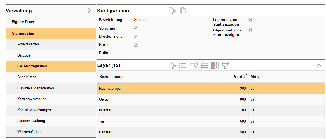This screenshot has width=326, height=139.
Task: Select the Raumstempel layer row
Action: 134,88
